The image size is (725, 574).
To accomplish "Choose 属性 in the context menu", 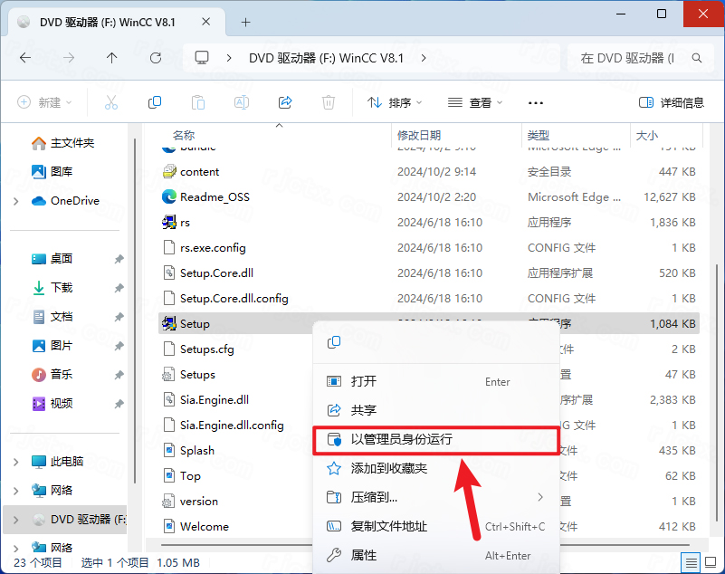I will (363, 555).
